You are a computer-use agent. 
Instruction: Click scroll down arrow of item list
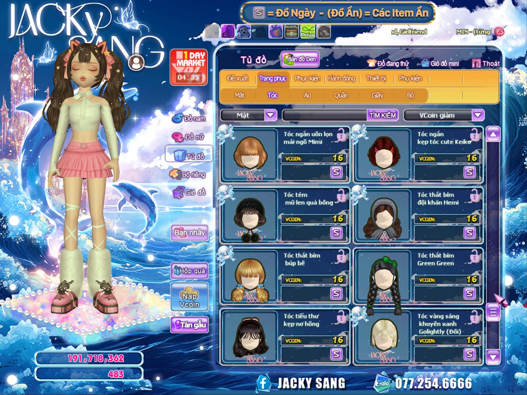493,357
